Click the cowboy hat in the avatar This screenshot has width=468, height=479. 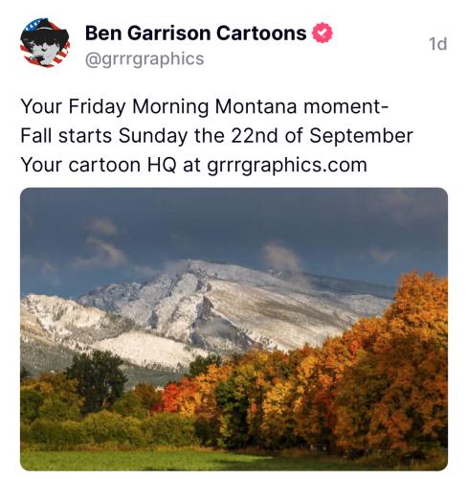click(x=44, y=33)
